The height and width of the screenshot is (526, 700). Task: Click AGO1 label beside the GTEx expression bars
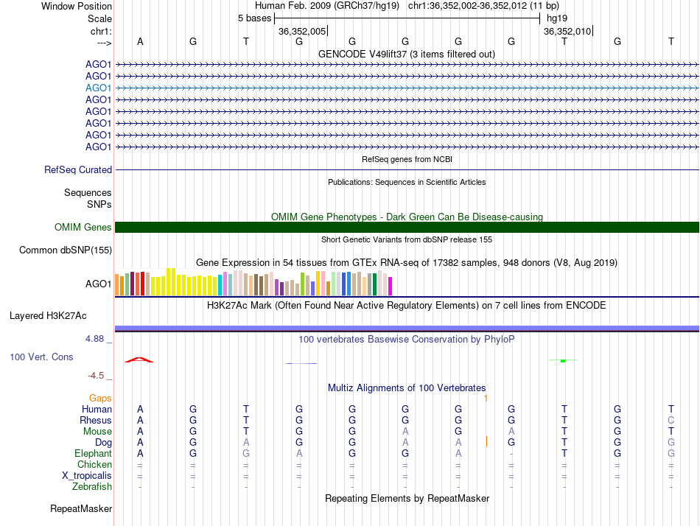point(98,284)
